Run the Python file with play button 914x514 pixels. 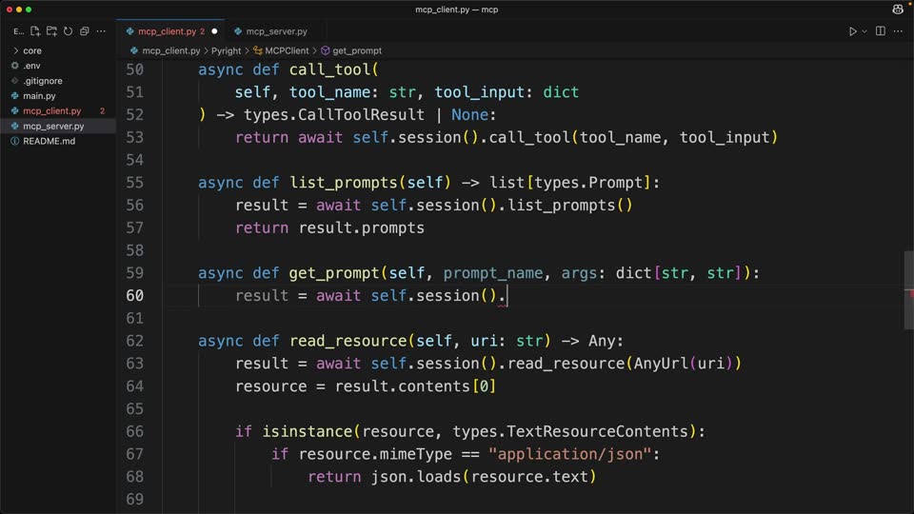pos(852,31)
